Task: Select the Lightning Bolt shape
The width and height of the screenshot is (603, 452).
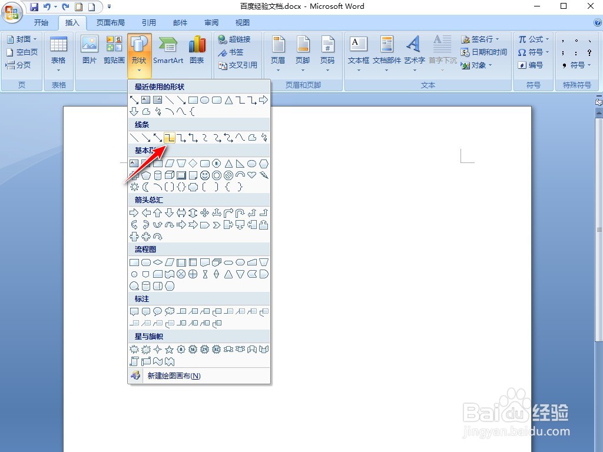Action: coord(263,175)
